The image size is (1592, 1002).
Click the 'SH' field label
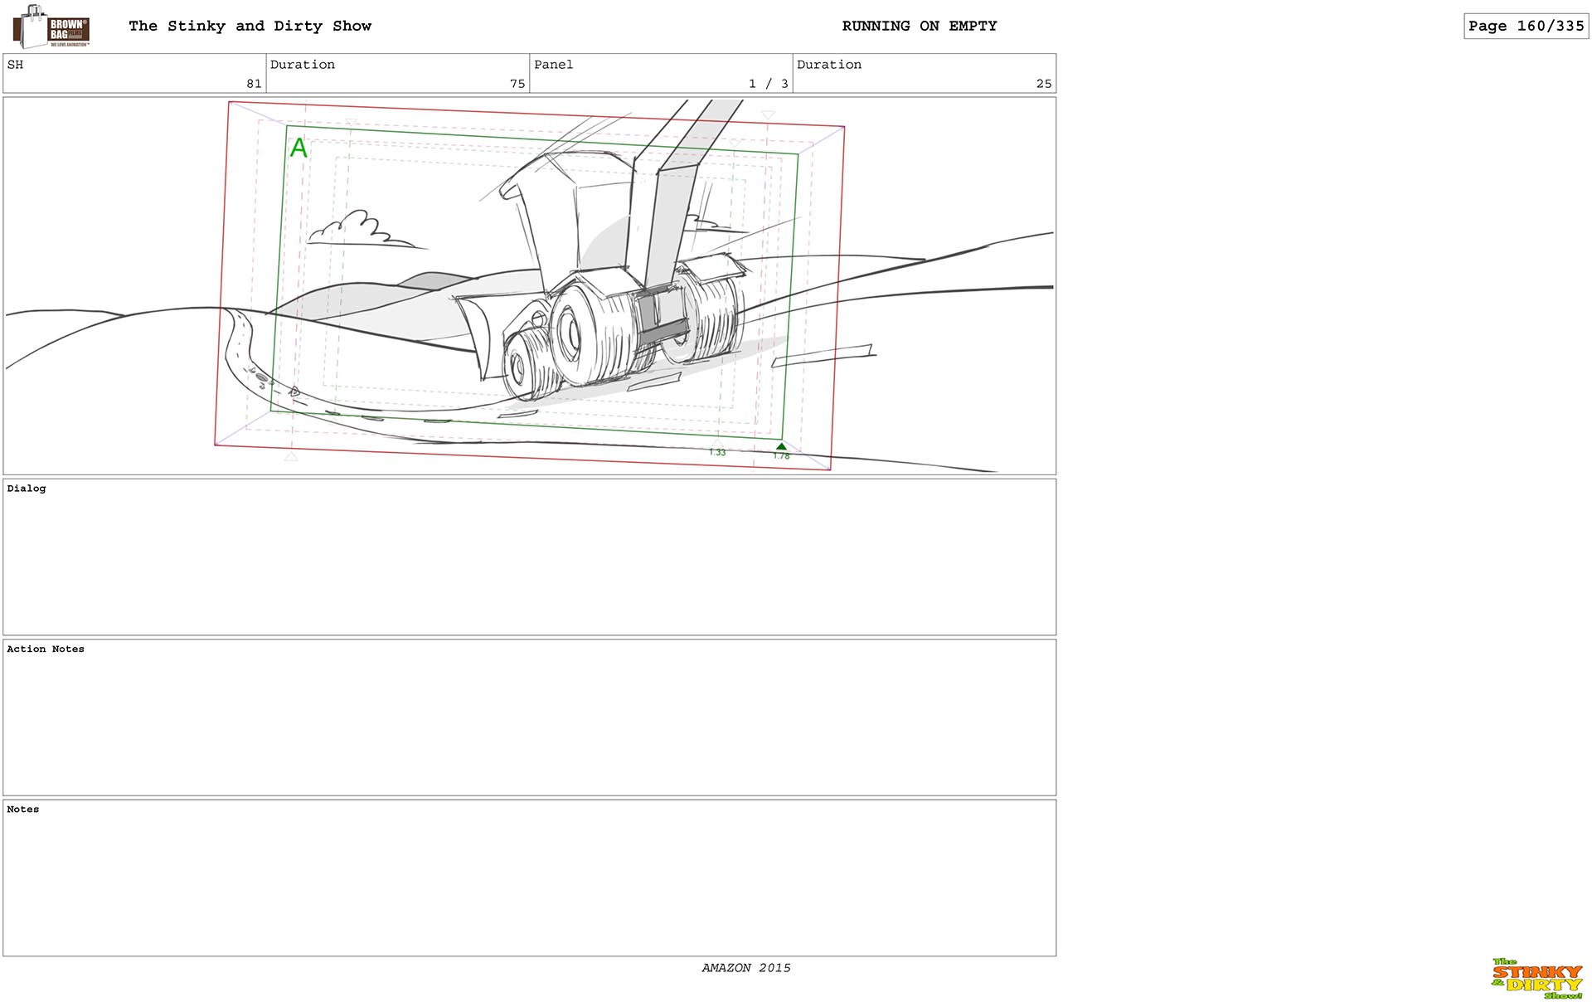[x=15, y=65]
